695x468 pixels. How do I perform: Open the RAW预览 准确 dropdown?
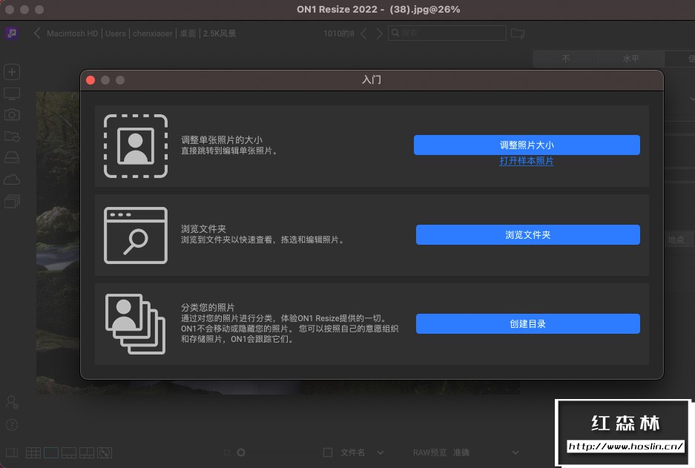[x=515, y=452]
